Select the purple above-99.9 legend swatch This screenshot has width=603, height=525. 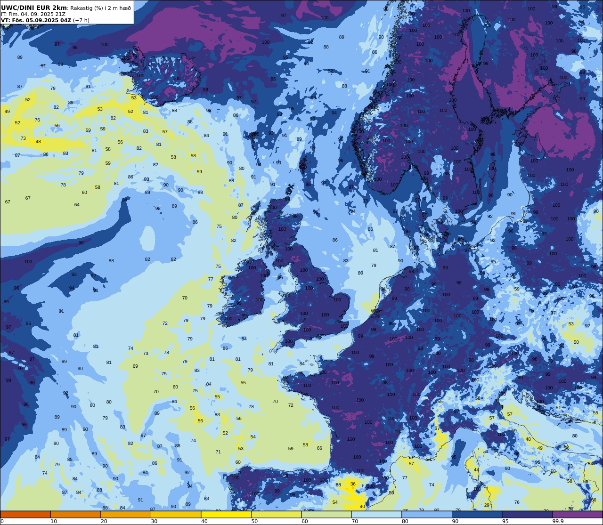click(577, 514)
